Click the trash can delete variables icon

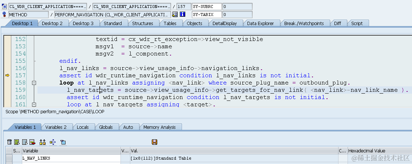9,142
